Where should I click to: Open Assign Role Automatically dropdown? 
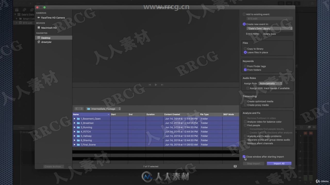click(270, 84)
